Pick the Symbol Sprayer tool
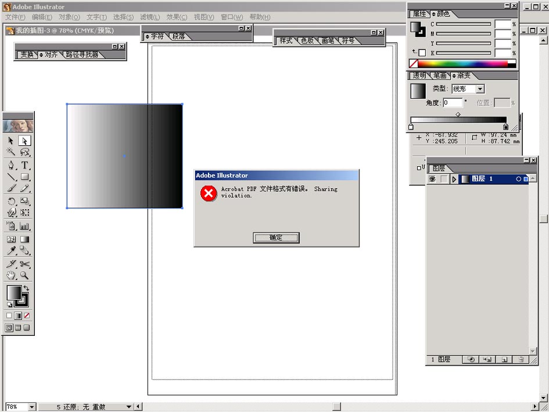Viewport: 549px width, 412px height. point(11,225)
